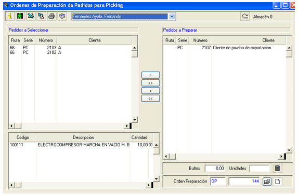Minimize the Ordenes de Preparación window
Image resolution: width=298 pixels, height=196 pixels.
tap(276, 5)
